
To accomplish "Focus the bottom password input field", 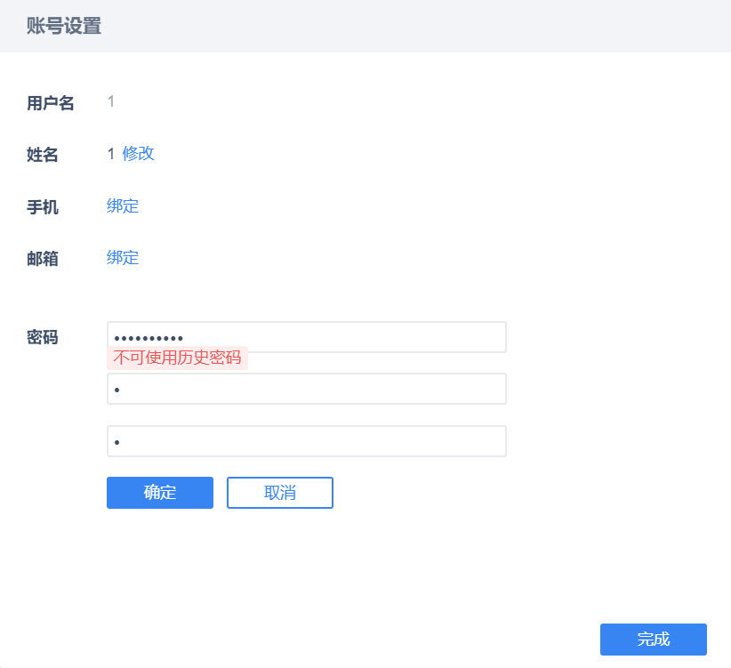I will click(x=306, y=441).
